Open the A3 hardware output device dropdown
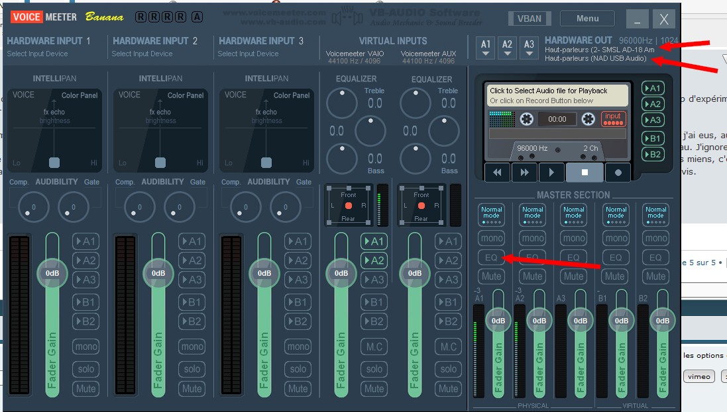727x412 pixels. tap(529, 48)
